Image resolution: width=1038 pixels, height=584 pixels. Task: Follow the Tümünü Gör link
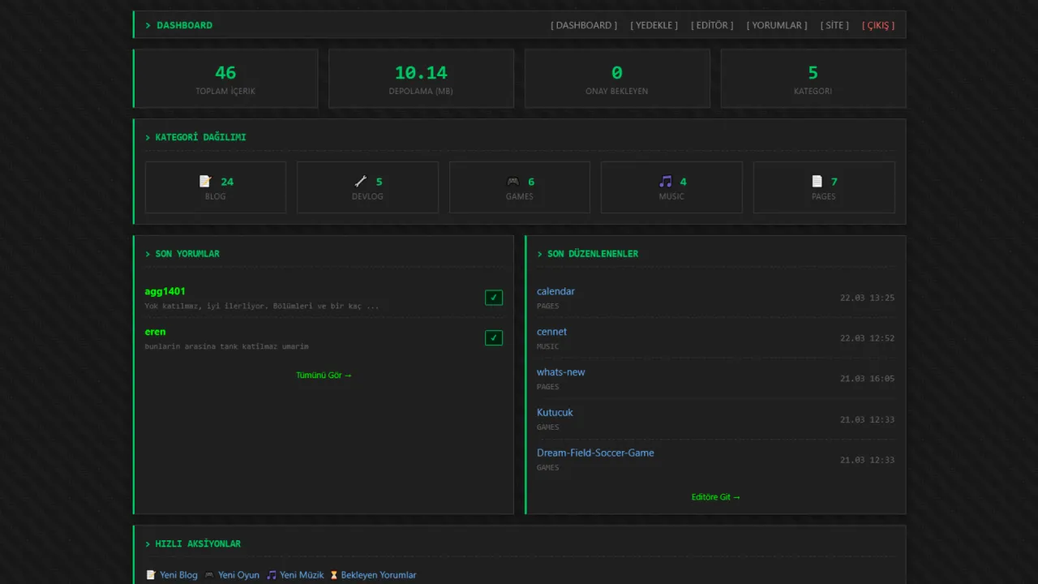pos(324,376)
